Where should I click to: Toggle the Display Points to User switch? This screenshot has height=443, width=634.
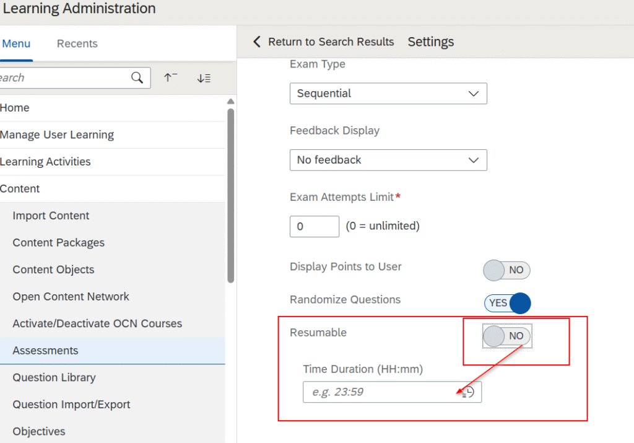point(506,270)
